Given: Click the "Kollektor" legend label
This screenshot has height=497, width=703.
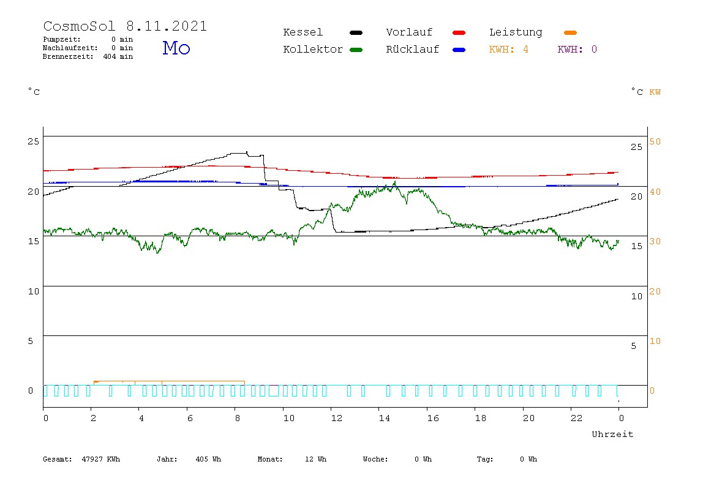Looking at the screenshot, I should (x=313, y=50).
